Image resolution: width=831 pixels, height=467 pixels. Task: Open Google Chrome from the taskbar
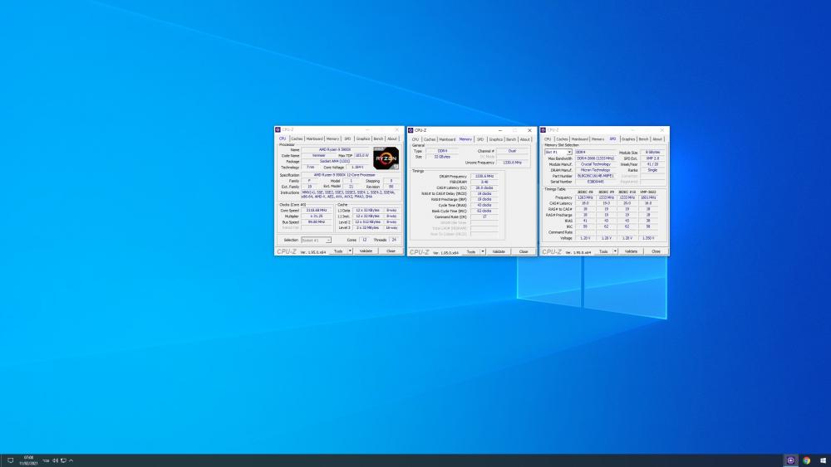point(807,460)
